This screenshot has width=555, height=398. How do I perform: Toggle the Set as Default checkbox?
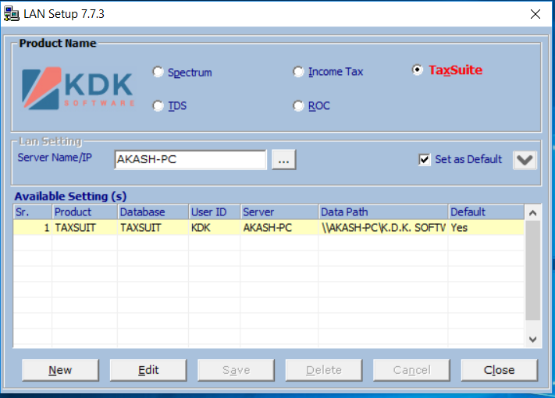[425, 159]
